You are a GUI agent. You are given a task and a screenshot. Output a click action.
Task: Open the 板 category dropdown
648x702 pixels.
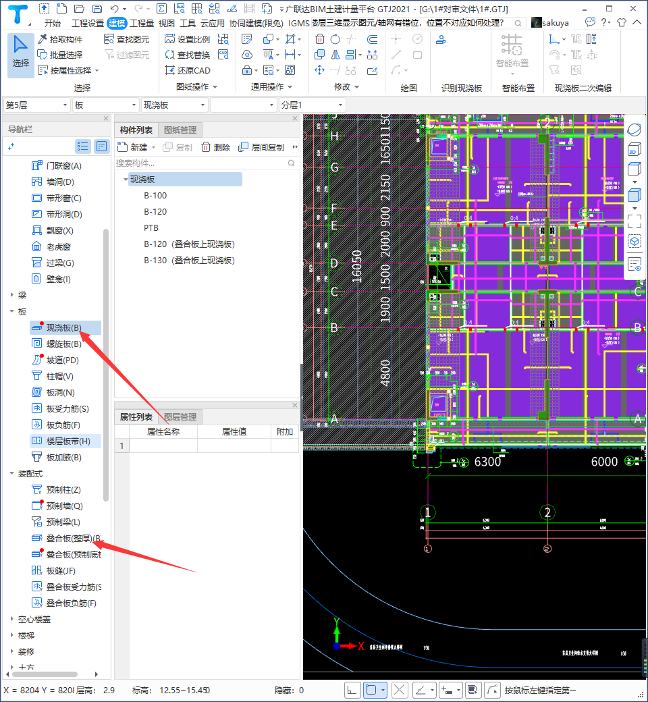point(106,105)
